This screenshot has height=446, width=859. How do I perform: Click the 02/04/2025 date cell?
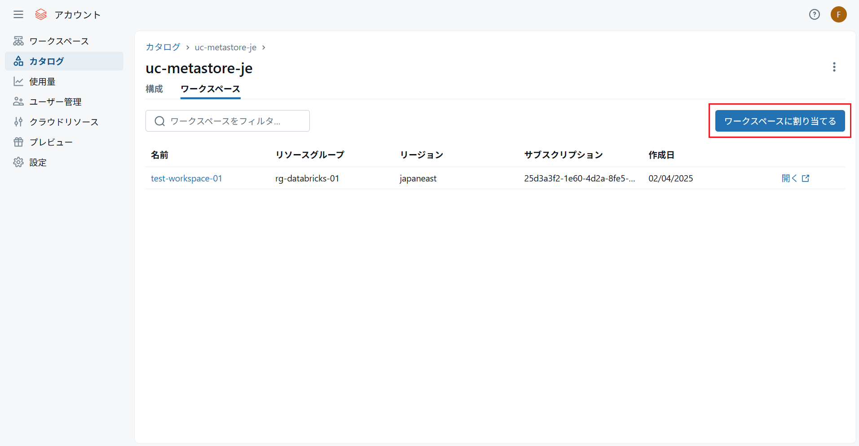point(671,178)
